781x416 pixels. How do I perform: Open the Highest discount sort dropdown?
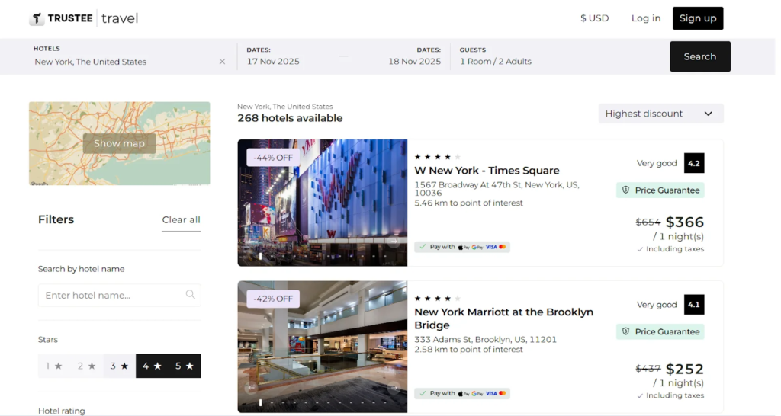(660, 114)
